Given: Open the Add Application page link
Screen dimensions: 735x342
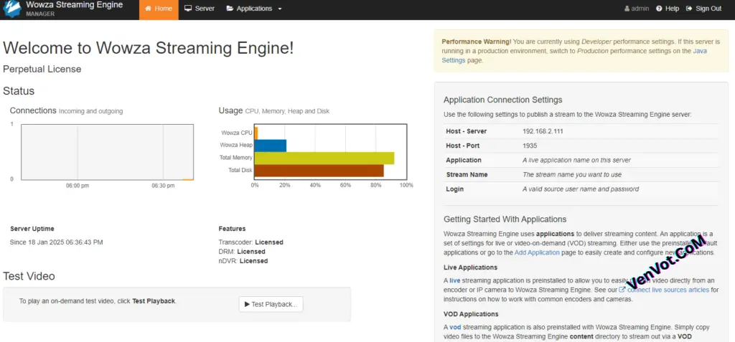Looking at the screenshot, I should 537,252.
